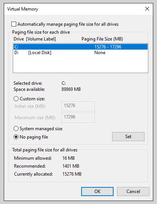Click the Space available 89869 MB value
Viewport: 157px width, 204px height.
point(71,89)
